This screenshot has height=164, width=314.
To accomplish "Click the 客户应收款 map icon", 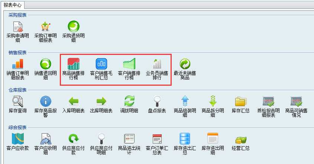I will click(x=18, y=138).
